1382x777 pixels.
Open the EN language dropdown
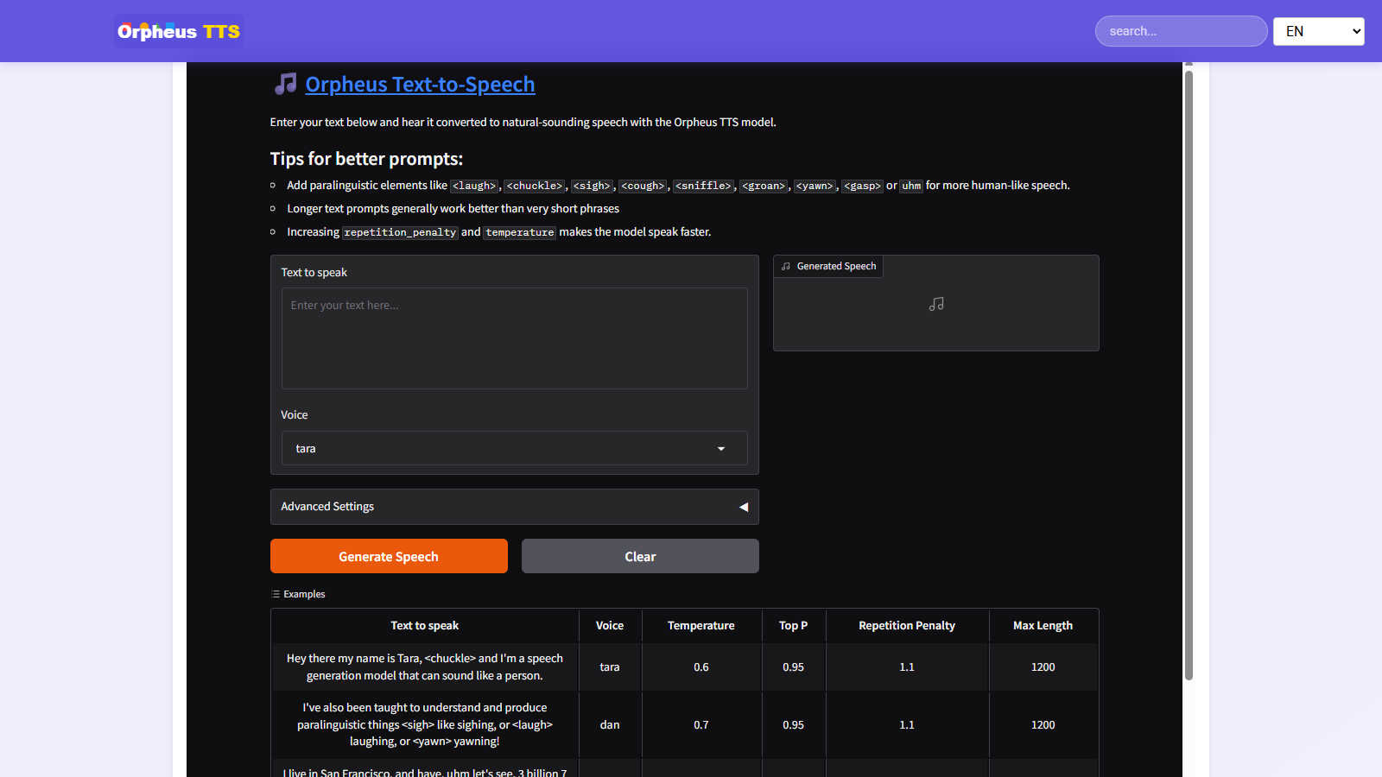1318,31
